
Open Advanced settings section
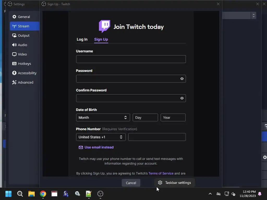(24, 82)
